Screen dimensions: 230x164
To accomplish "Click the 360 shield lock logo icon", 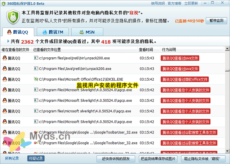I will coord(13,17).
